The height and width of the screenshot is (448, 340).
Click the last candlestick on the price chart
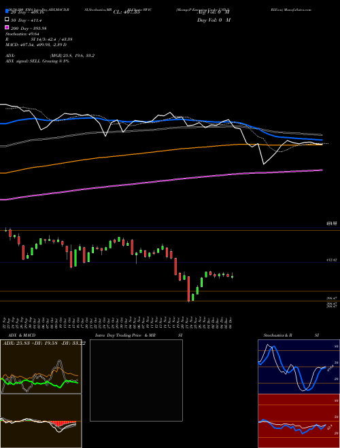(232, 276)
